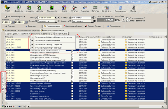Open filter arrow of Экспорт column

tap(150, 37)
